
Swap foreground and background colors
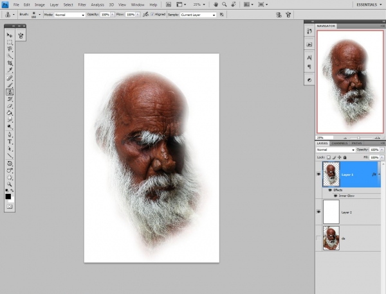point(12,191)
